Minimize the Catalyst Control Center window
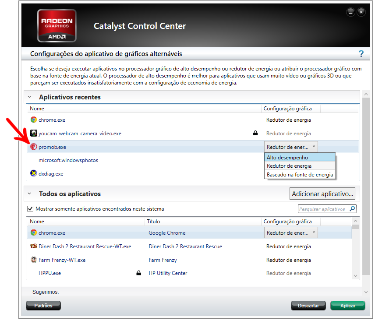Viewport: 375px width, 324px height. pos(350,12)
